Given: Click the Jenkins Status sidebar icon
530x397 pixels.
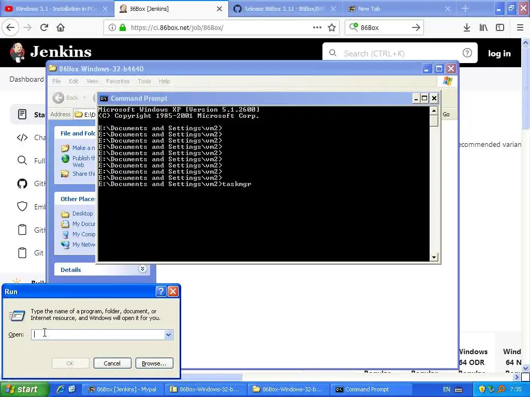Looking at the screenshot, I should tap(22, 114).
